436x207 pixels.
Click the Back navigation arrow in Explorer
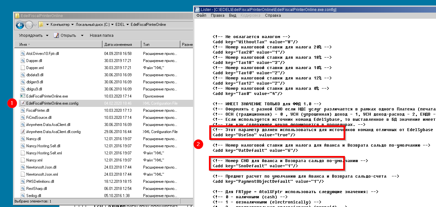pyautogui.click(x=20, y=25)
